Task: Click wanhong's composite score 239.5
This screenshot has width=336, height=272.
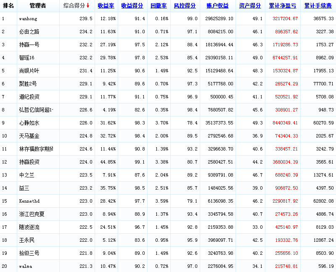Action: (x=86, y=18)
